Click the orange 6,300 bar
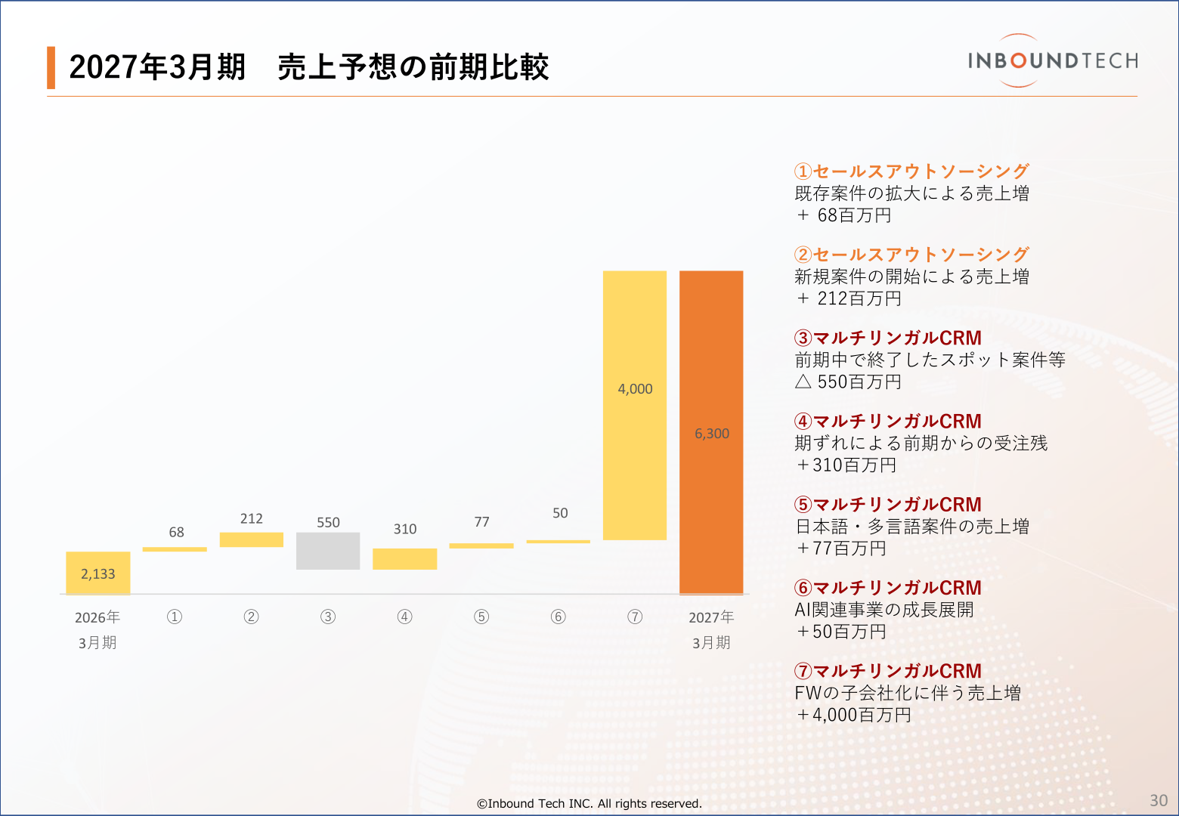Image resolution: width=1179 pixels, height=816 pixels. 711,432
